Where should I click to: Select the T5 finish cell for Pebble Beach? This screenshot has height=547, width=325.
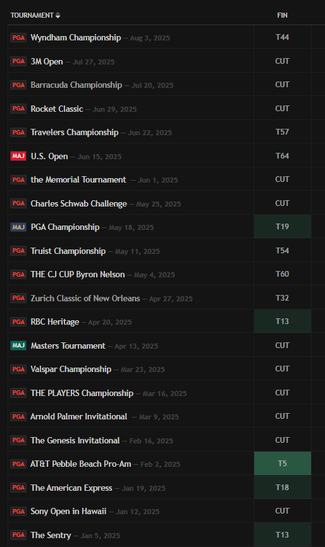coord(283,463)
